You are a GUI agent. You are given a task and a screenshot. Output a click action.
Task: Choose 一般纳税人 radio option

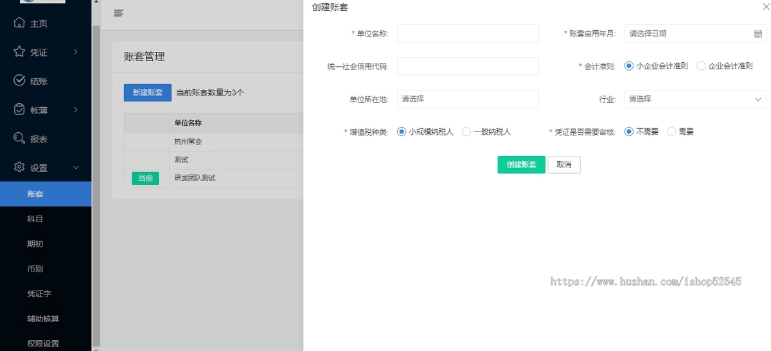486,132
